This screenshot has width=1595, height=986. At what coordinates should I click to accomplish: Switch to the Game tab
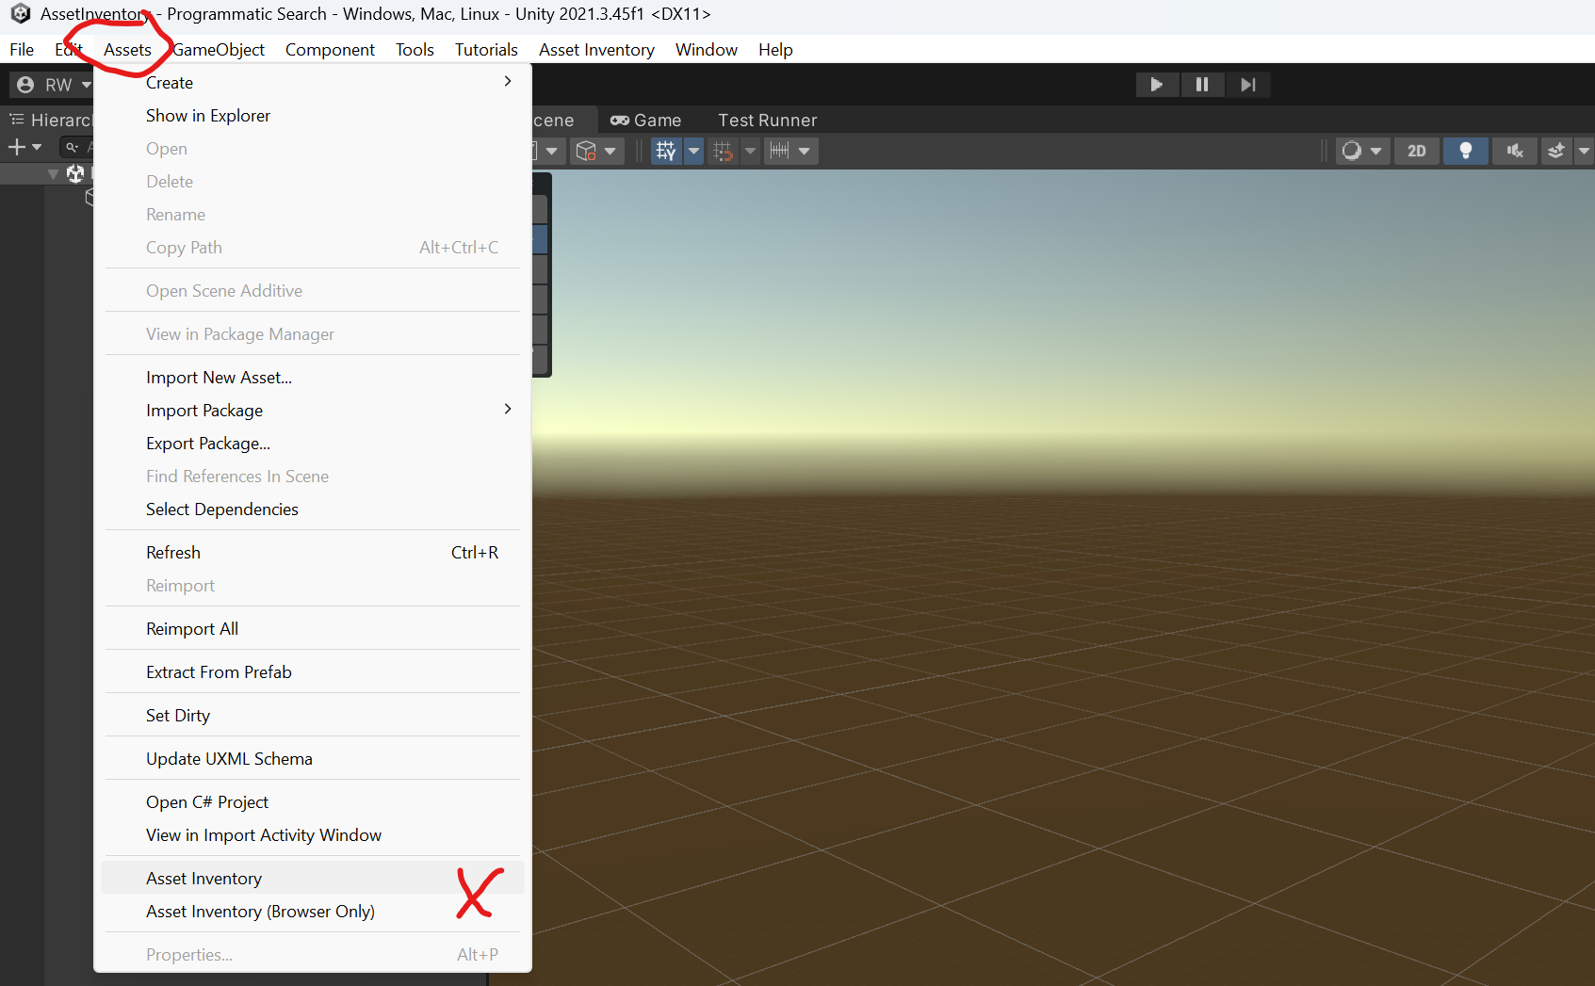(645, 121)
